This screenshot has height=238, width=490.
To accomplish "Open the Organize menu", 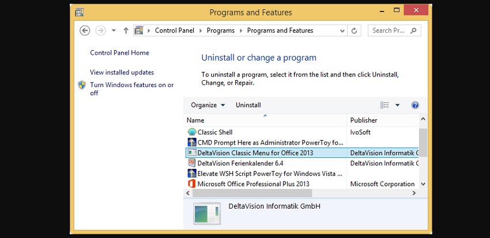I will click(x=208, y=105).
